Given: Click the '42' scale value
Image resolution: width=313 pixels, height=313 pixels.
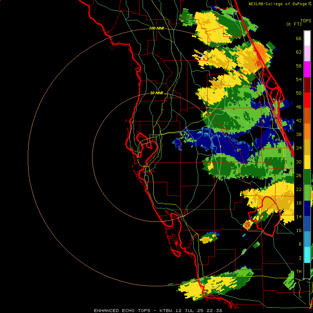Looking at the screenshot, I should point(299,121).
